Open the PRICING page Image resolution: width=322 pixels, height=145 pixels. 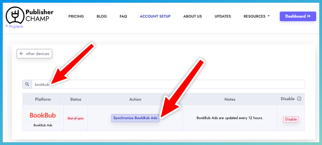(76, 16)
